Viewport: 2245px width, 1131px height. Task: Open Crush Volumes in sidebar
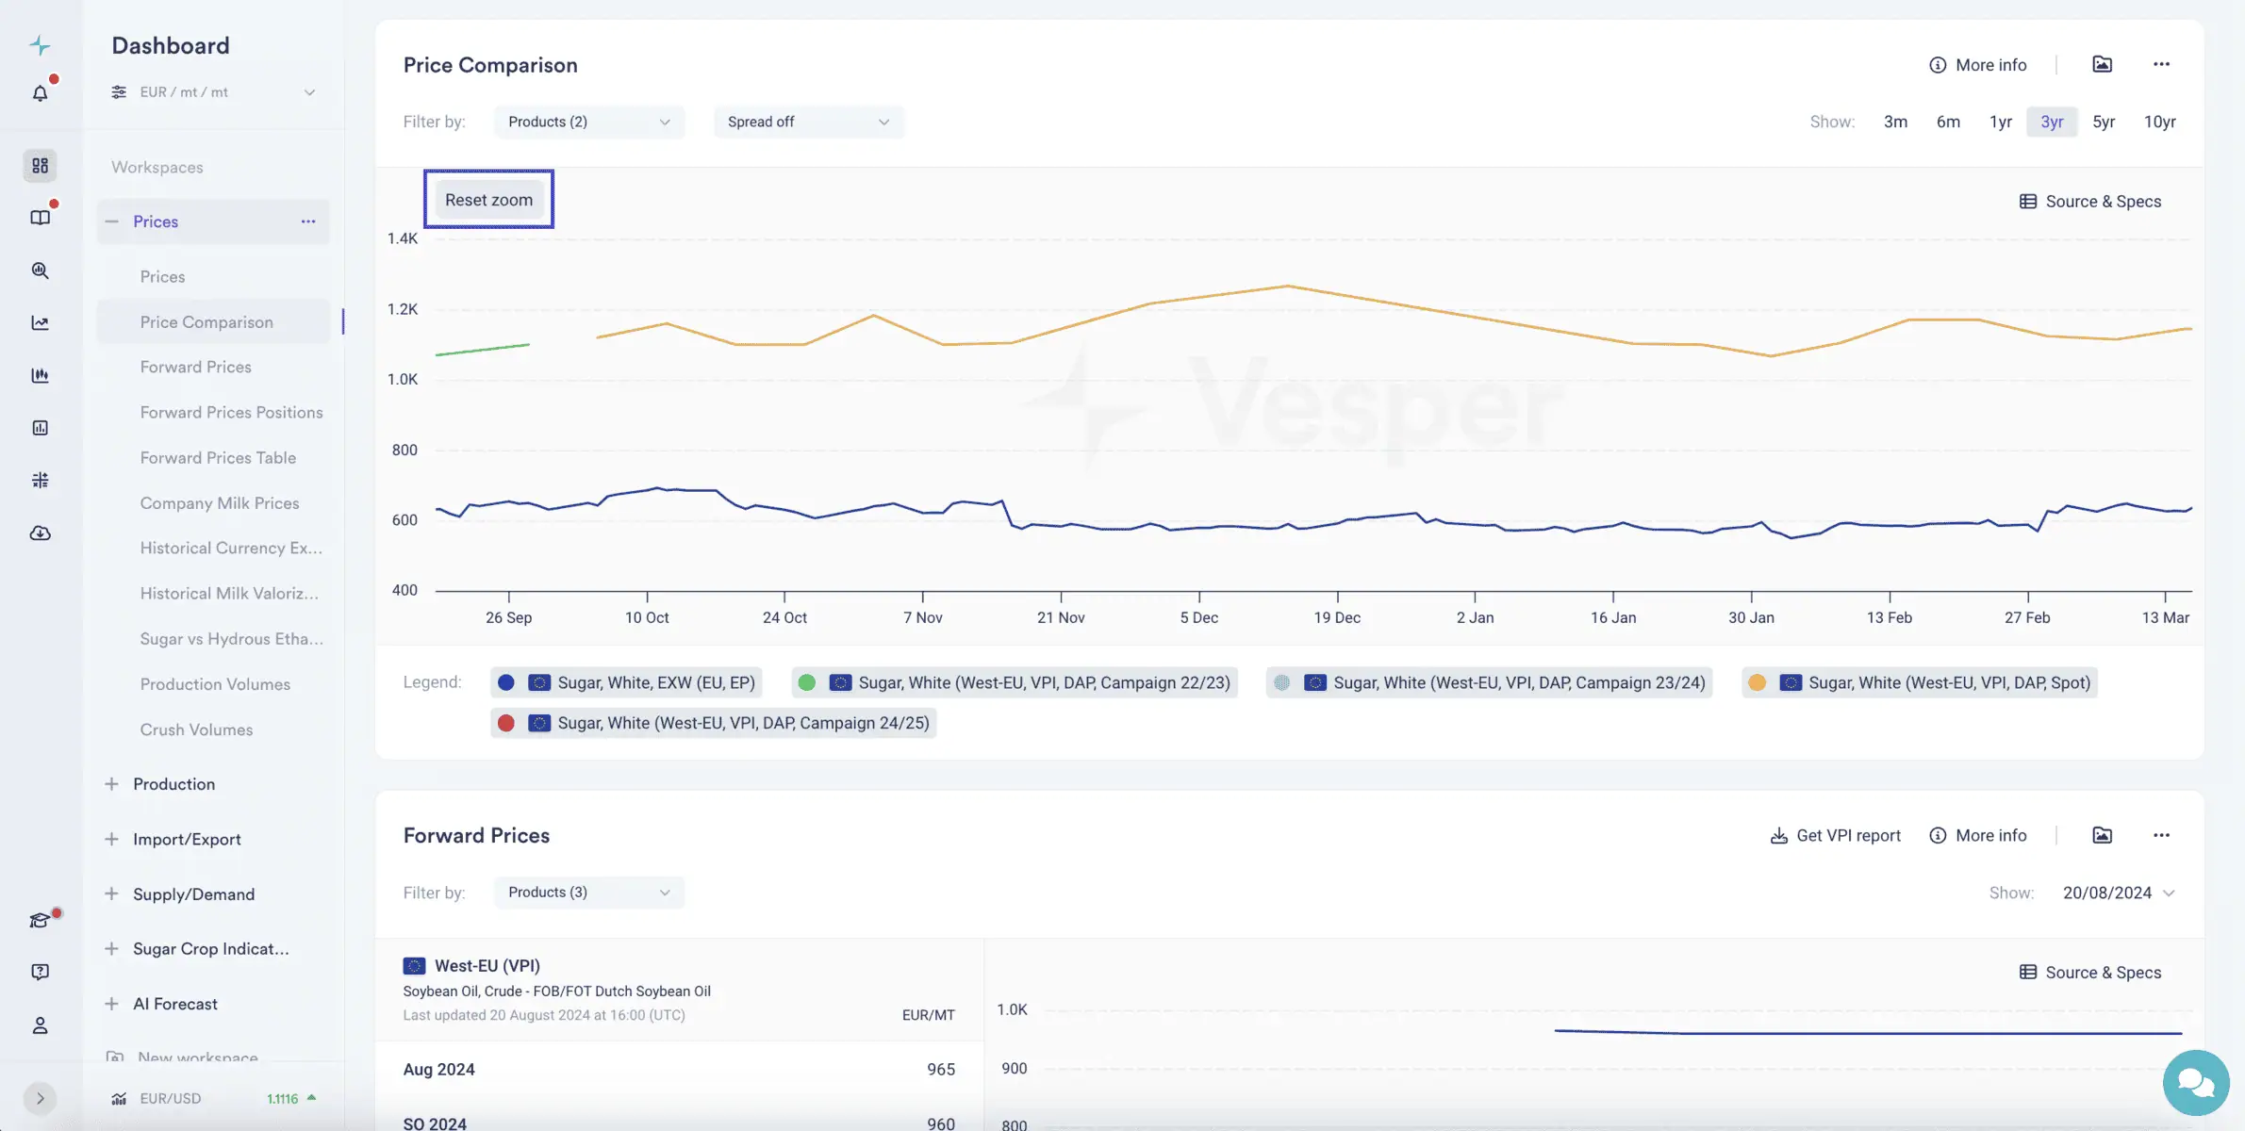[x=196, y=729]
